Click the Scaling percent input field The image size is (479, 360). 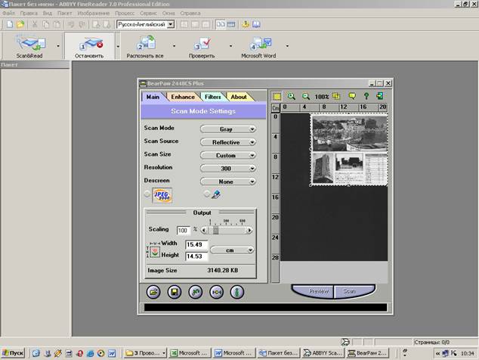pyautogui.click(x=183, y=231)
